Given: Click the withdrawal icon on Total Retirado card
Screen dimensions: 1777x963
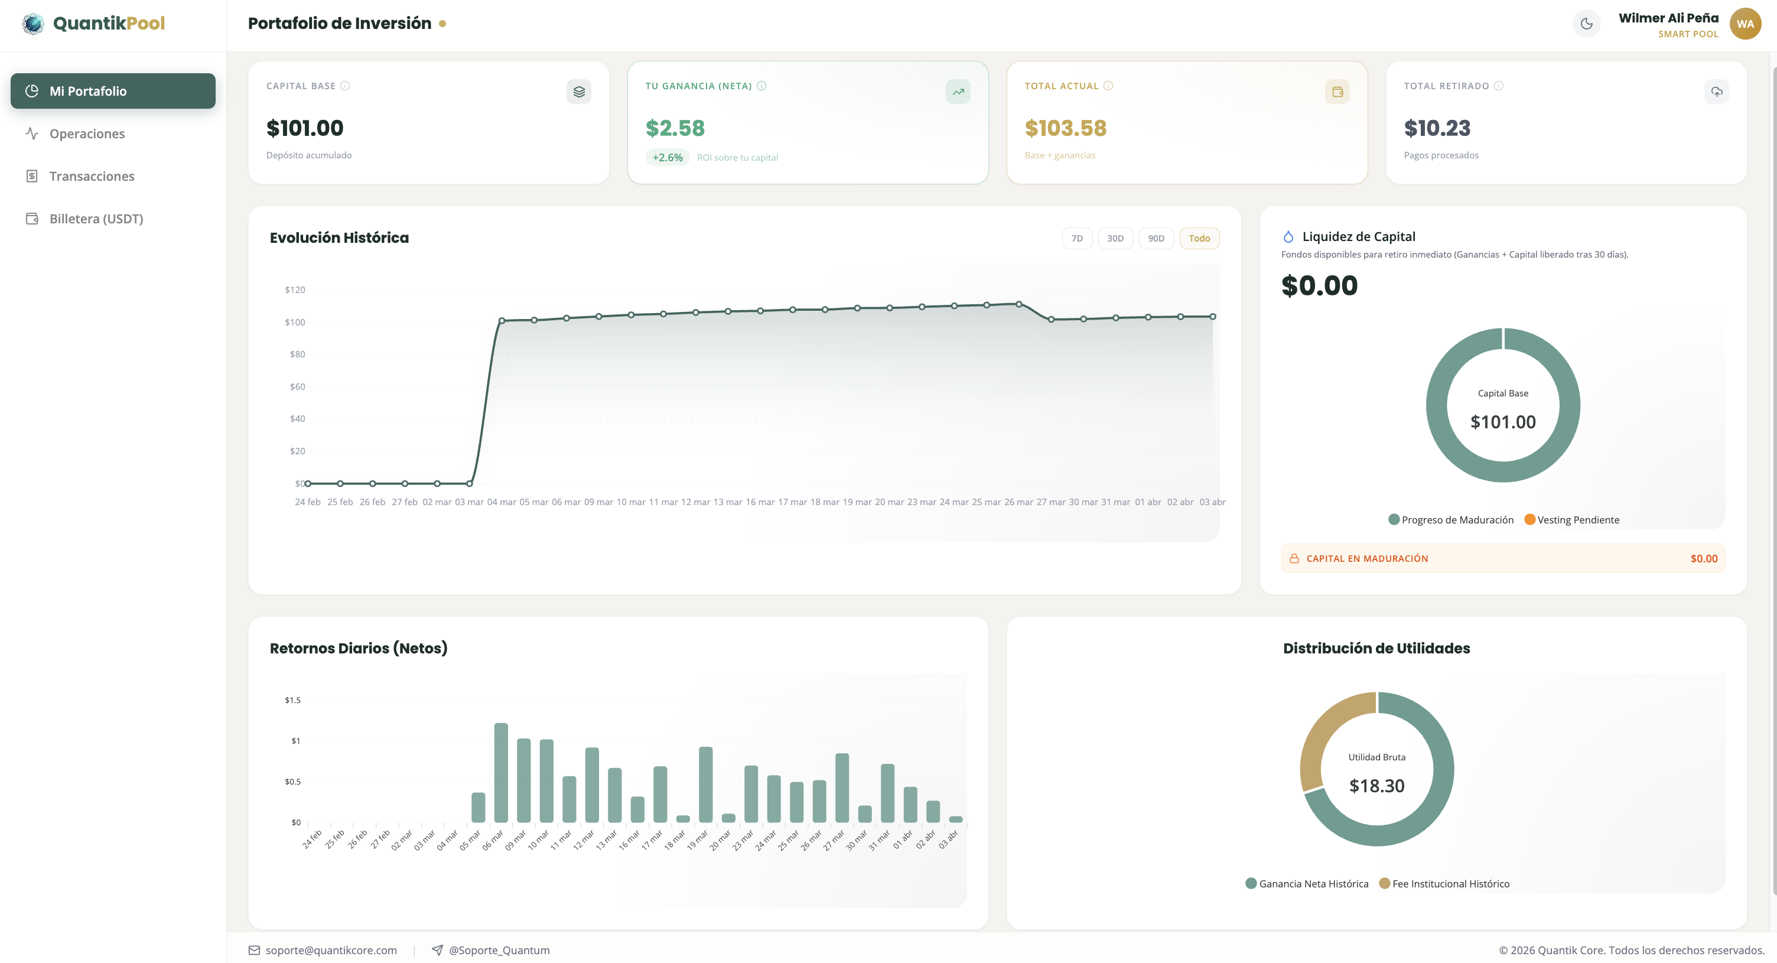Looking at the screenshot, I should click(x=1717, y=91).
